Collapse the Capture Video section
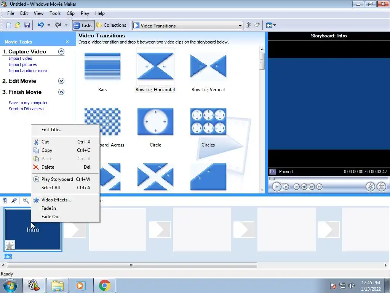390x293 pixels. [x=61, y=52]
